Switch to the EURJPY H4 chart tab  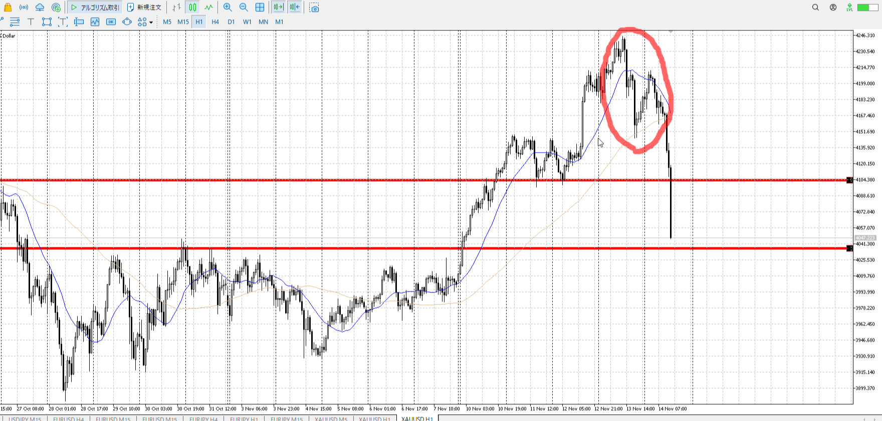[x=203, y=418]
